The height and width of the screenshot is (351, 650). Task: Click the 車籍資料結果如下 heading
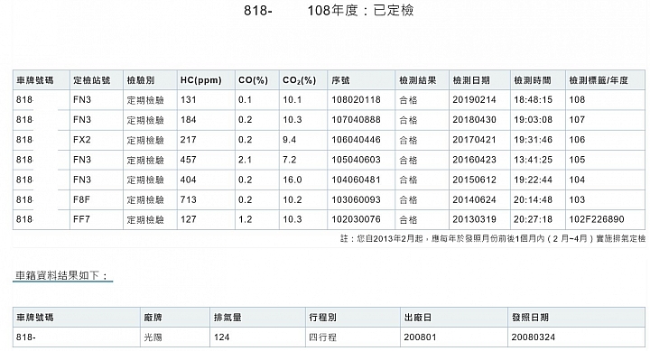click(61, 275)
